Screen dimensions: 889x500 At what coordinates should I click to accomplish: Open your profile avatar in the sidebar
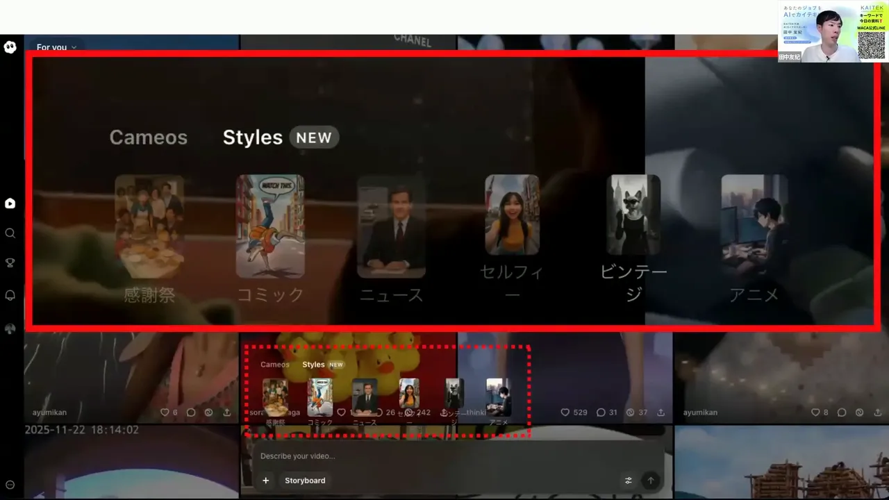[x=10, y=328]
